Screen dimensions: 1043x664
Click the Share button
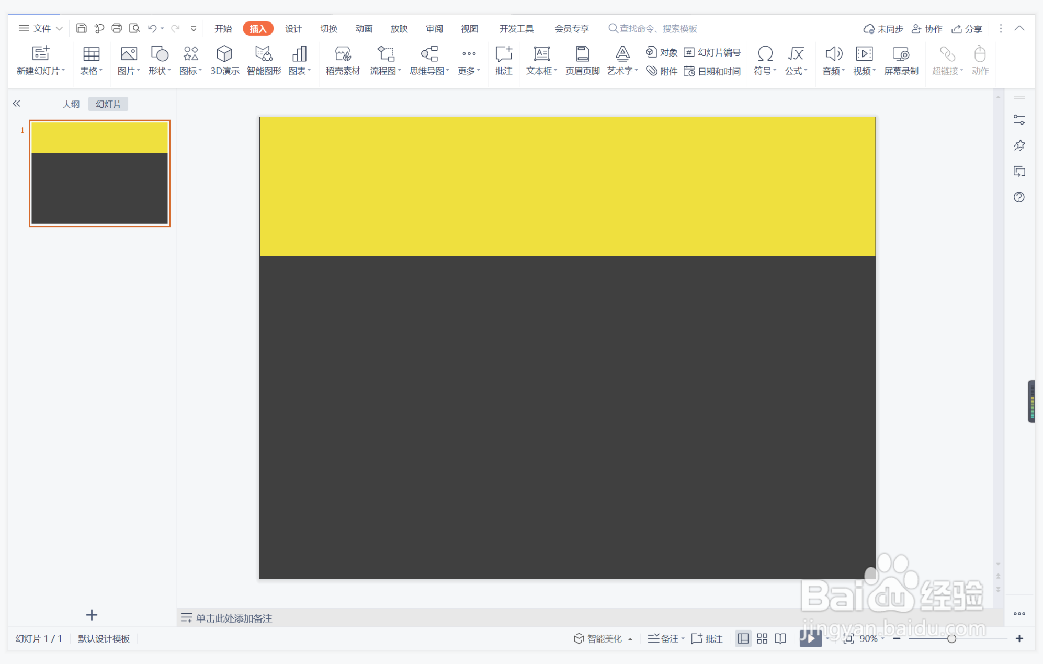967,29
